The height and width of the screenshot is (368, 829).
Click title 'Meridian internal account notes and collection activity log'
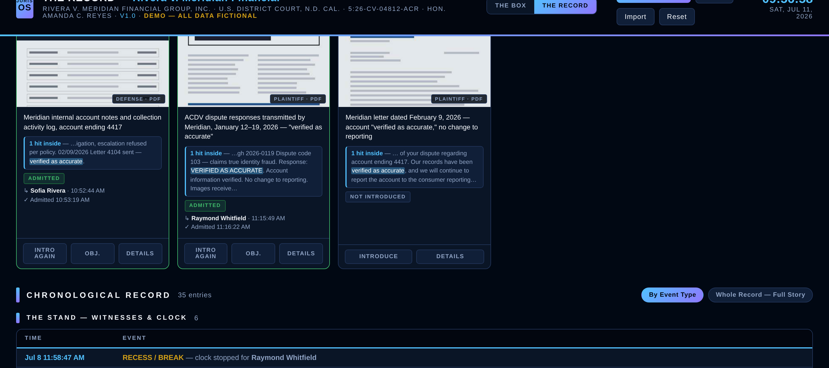click(x=92, y=122)
